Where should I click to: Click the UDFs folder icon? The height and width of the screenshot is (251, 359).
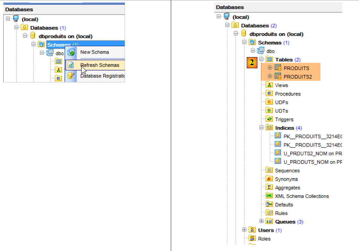click(x=269, y=102)
